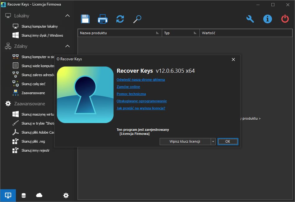Open Jak przejść na wyższą licencję link
This screenshot has width=295, height=202.
pyautogui.click(x=141, y=108)
